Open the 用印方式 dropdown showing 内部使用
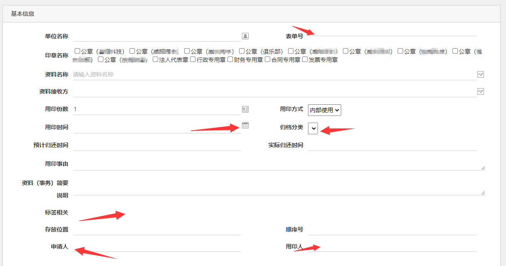Viewport: 506px width, 266px height. point(324,110)
